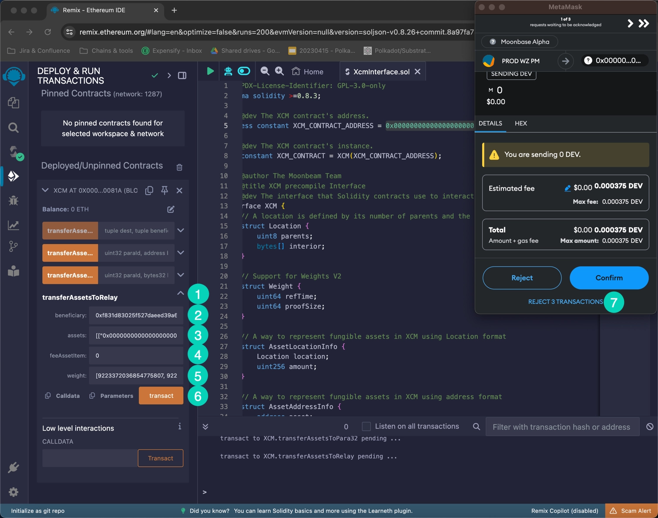Close the XcmInterface.sol tab
Viewport: 658px width, 518px height.
pos(417,71)
